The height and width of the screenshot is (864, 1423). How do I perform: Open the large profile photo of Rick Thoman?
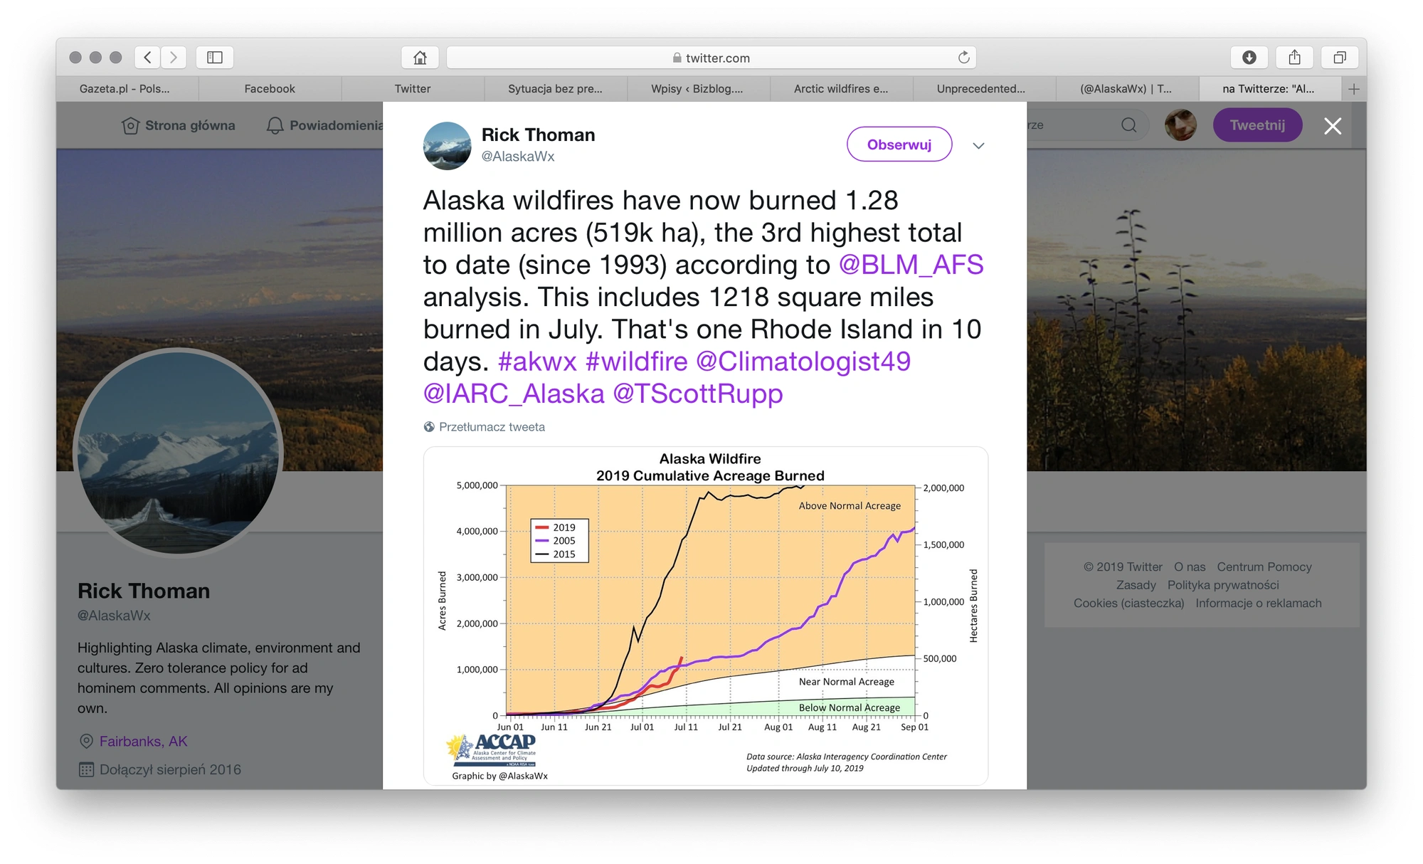click(x=178, y=453)
